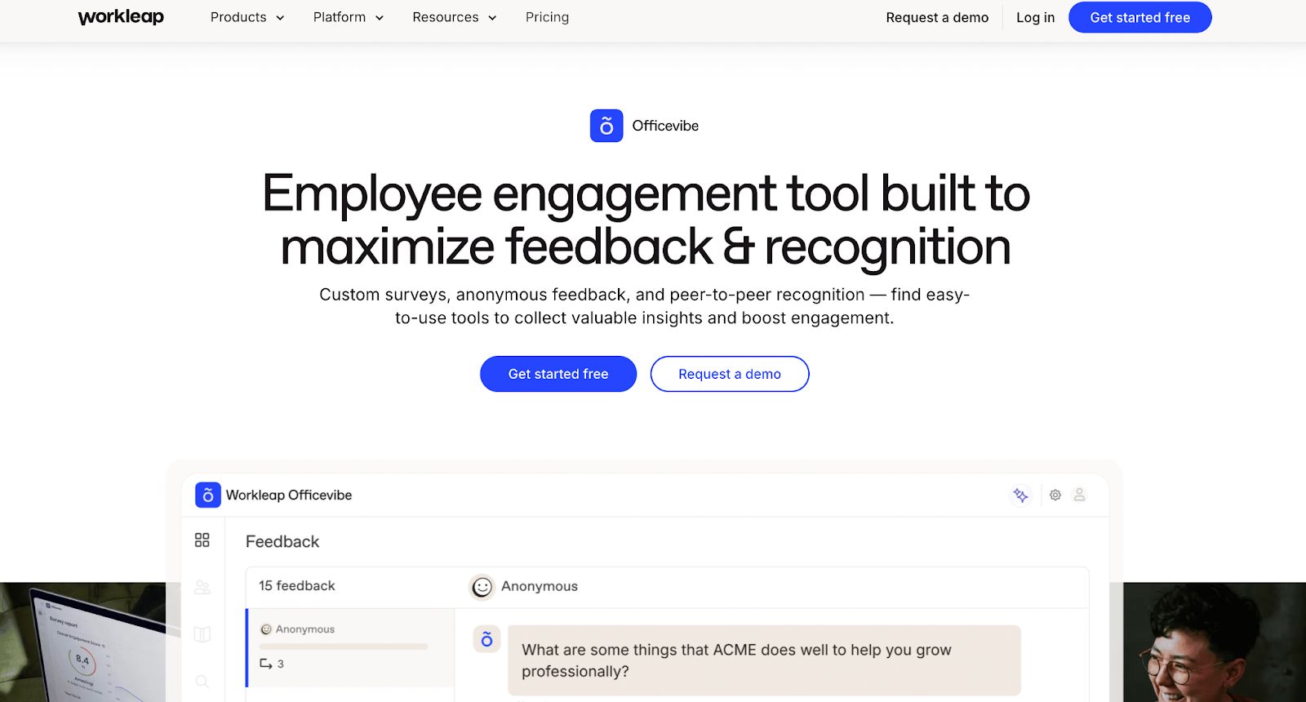The image size is (1306, 702).
Task: Click the Officevibe avatar beside the question bubble
Action: [486, 639]
